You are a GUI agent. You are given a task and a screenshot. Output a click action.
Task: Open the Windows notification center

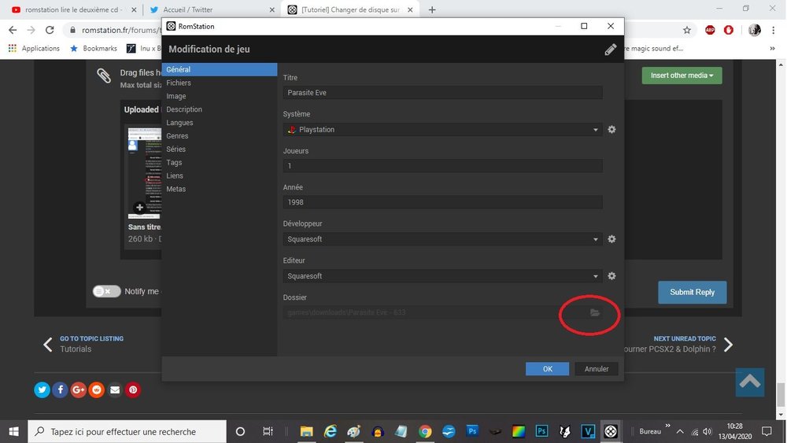[767, 431]
